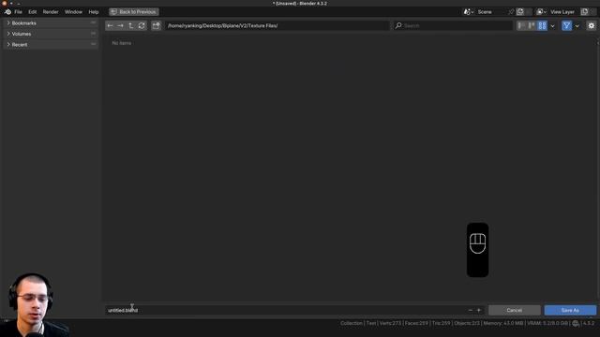
Task: Click the directory path field
Action: 277,25
